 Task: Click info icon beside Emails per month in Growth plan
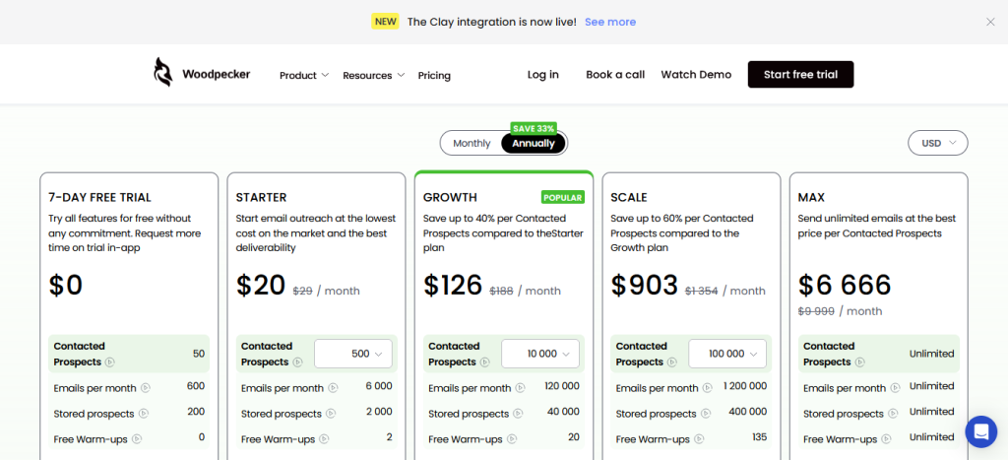point(520,388)
